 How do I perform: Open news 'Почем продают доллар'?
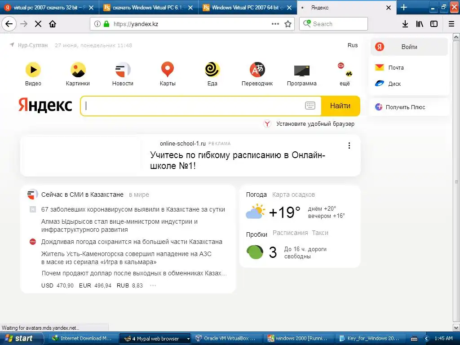click(134, 274)
